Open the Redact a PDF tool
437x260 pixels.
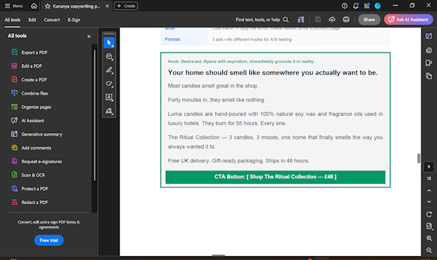point(30,202)
